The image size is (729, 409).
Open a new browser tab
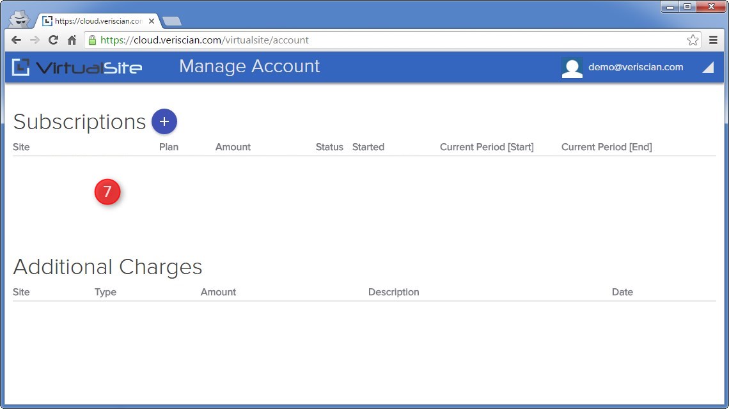(x=172, y=21)
